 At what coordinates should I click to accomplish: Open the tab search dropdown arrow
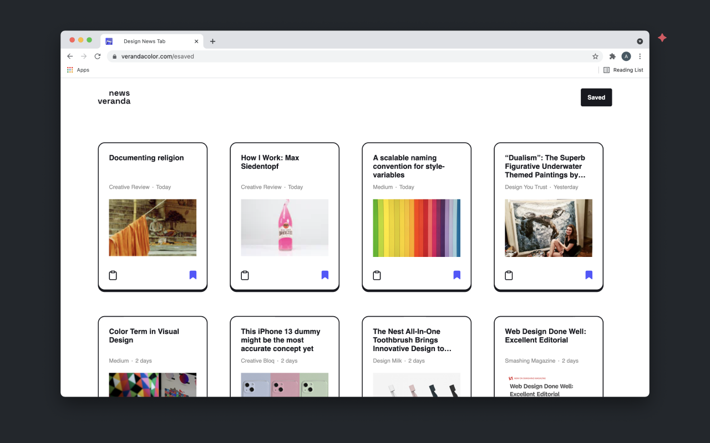[640, 40]
